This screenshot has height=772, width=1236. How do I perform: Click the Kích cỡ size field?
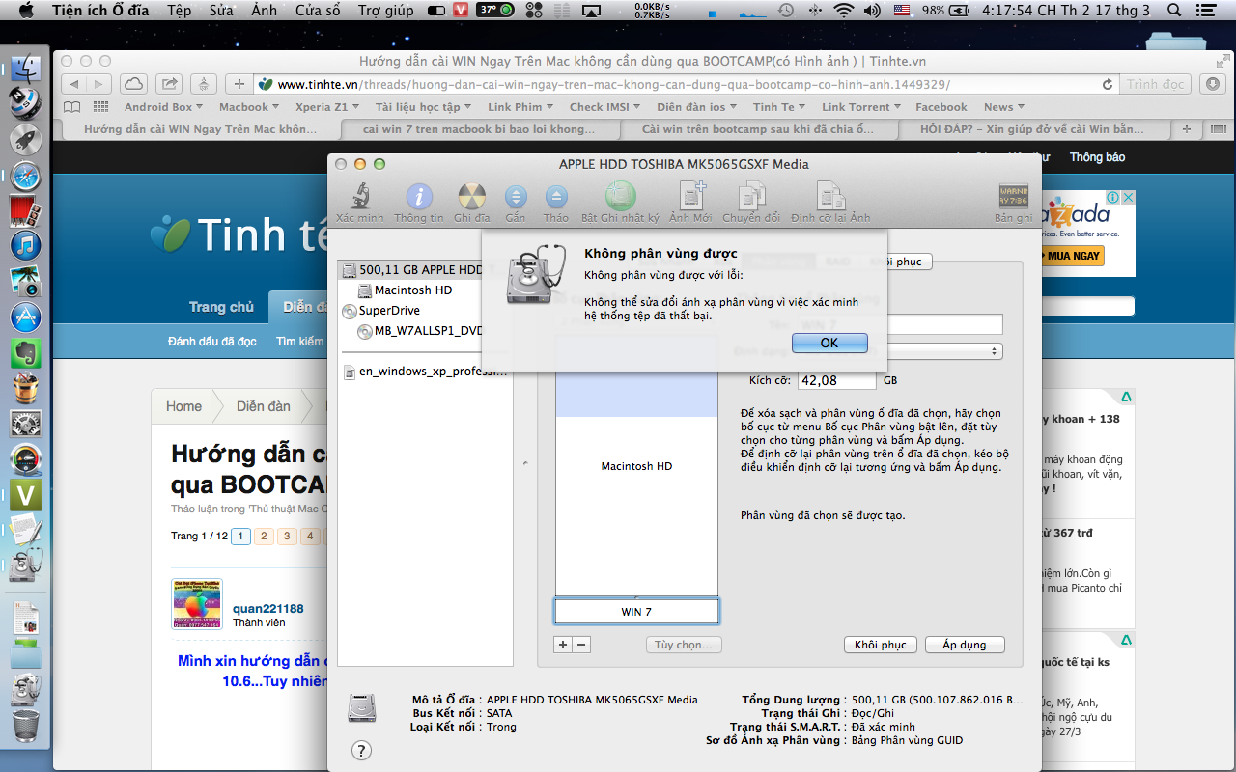(x=837, y=380)
